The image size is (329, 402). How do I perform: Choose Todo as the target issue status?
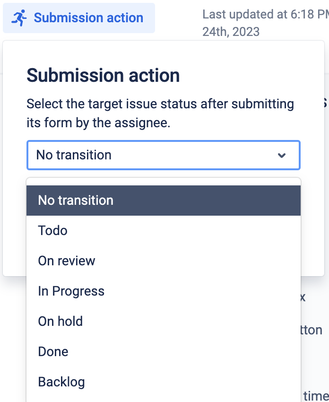click(52, 230)
